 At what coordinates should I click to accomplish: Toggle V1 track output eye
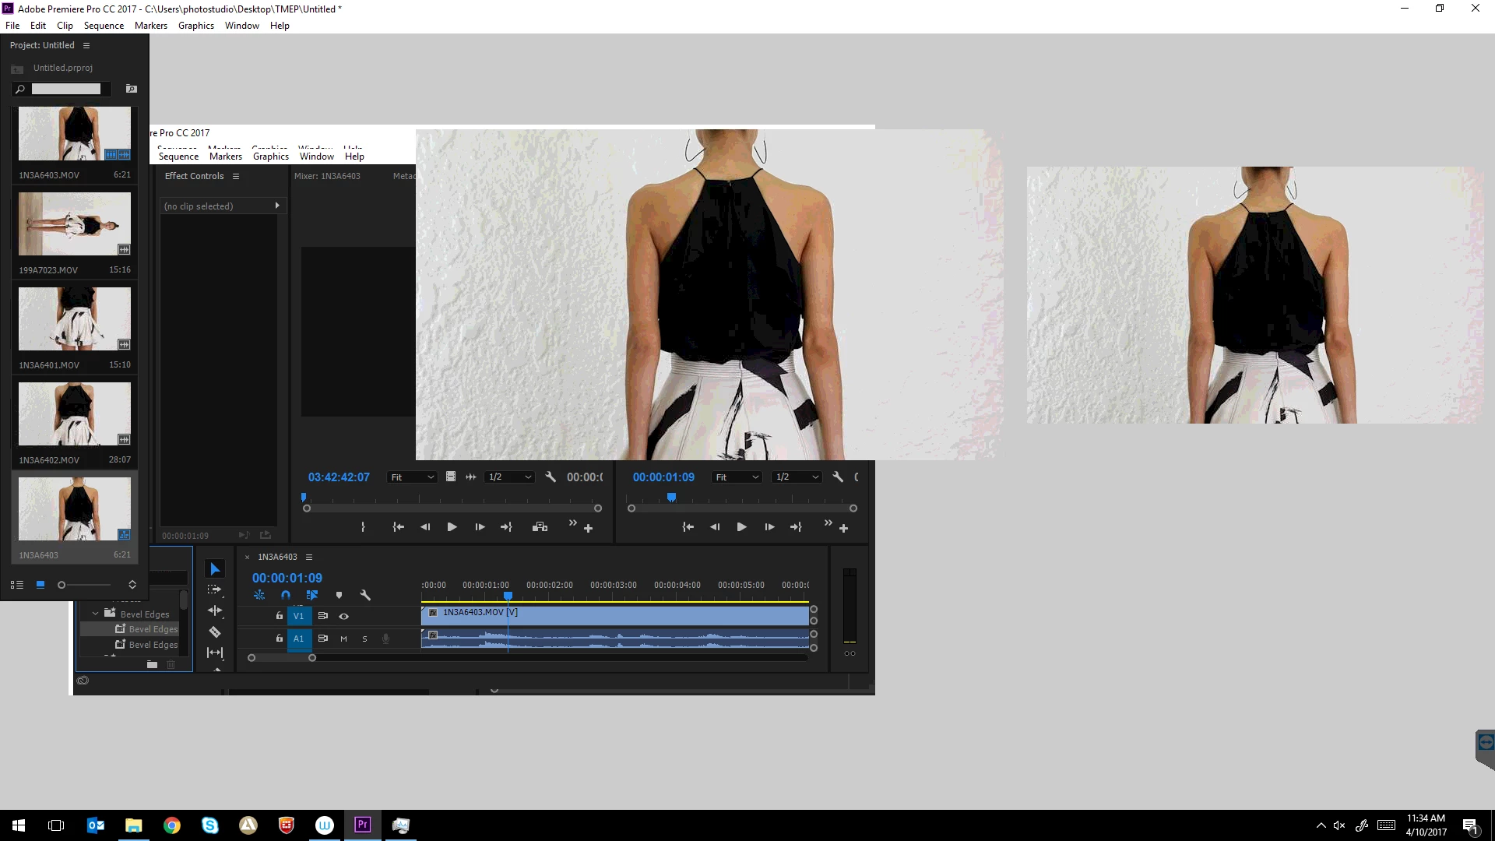(343, 616)
